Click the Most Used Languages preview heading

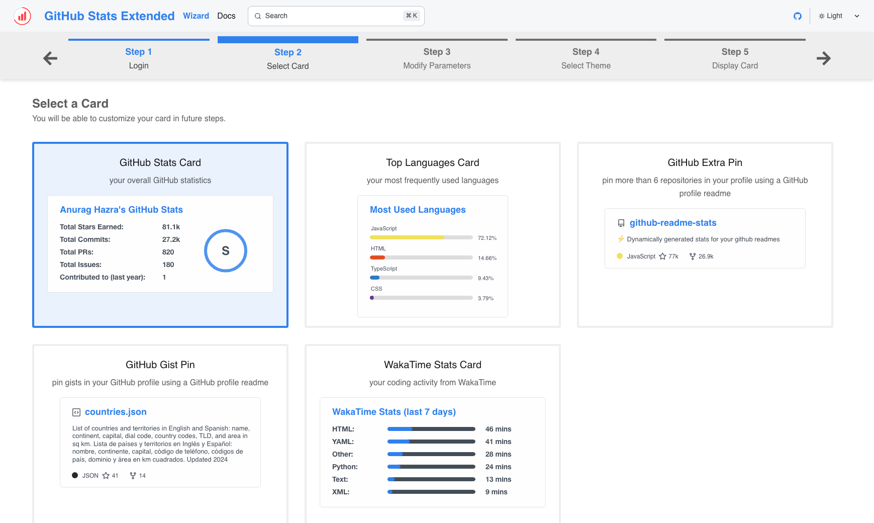[x=418, y=210]
